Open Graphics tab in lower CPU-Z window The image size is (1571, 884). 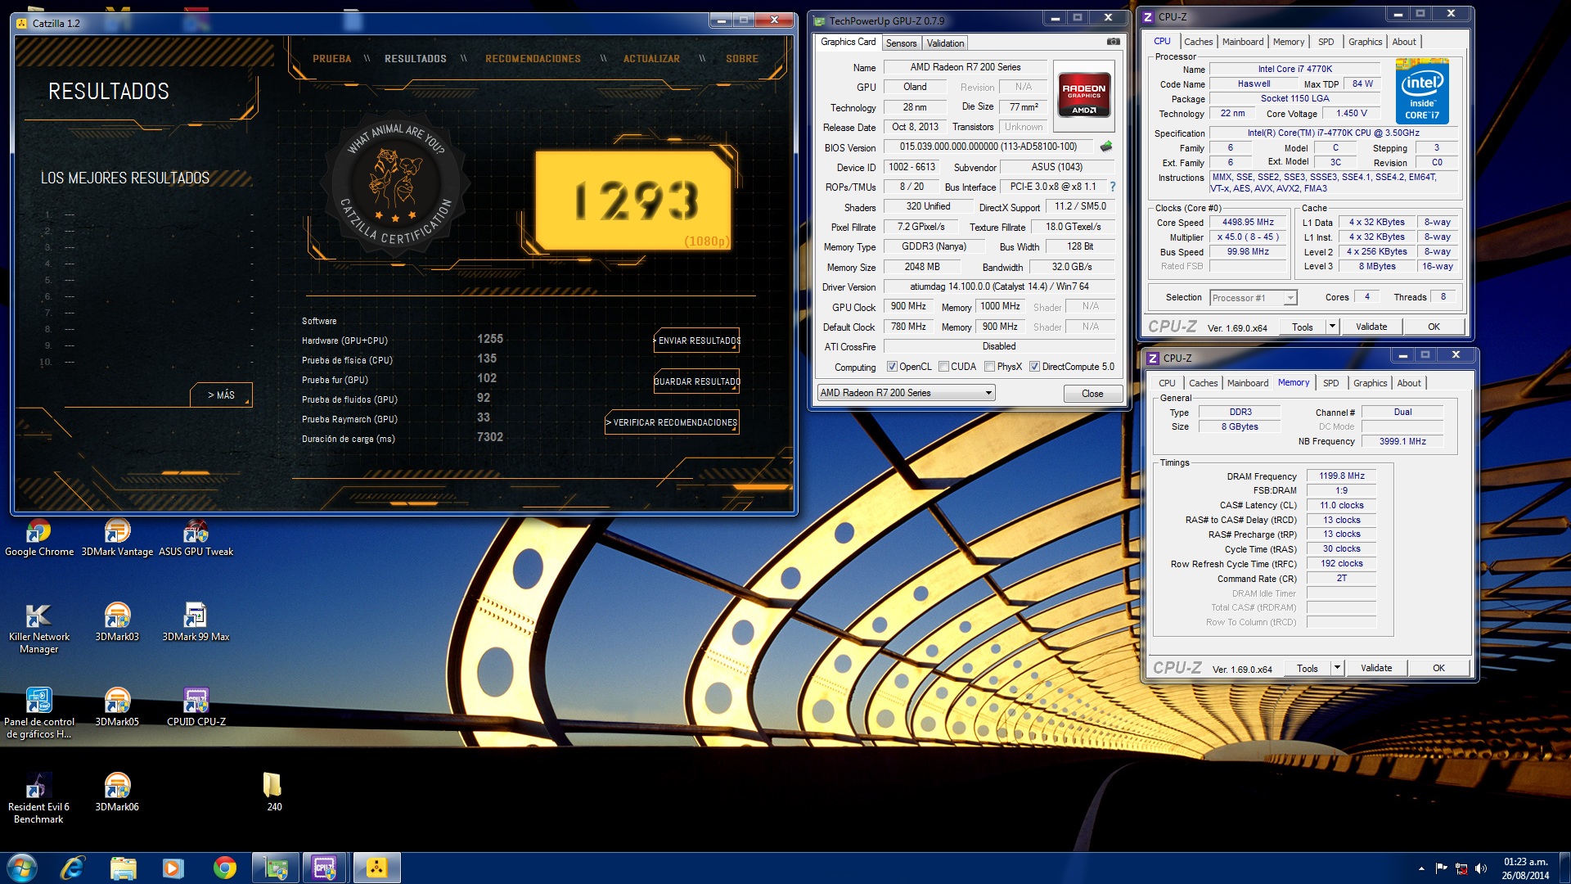[1370, 383]
